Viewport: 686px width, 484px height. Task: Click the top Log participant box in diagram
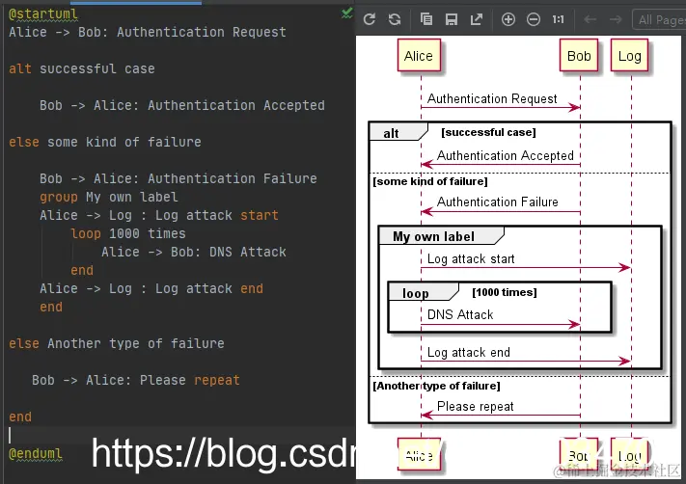point(630,55)
